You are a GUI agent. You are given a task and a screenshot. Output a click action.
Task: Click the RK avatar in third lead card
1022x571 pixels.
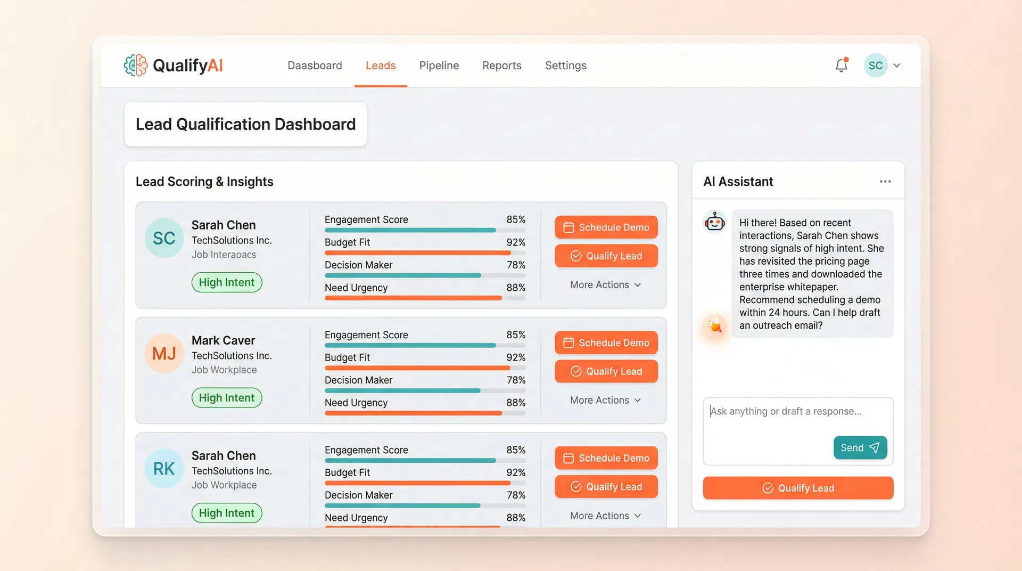pos(164,469)
